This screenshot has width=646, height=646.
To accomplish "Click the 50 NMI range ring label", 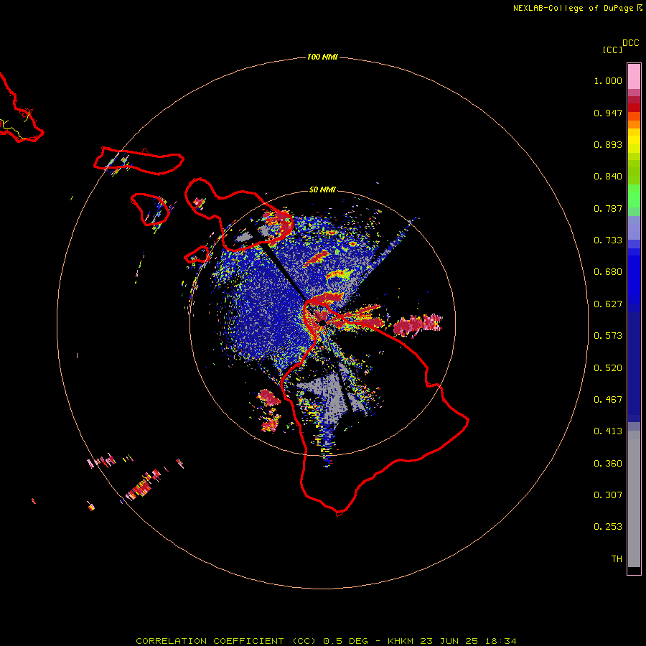I will (322, 189).
